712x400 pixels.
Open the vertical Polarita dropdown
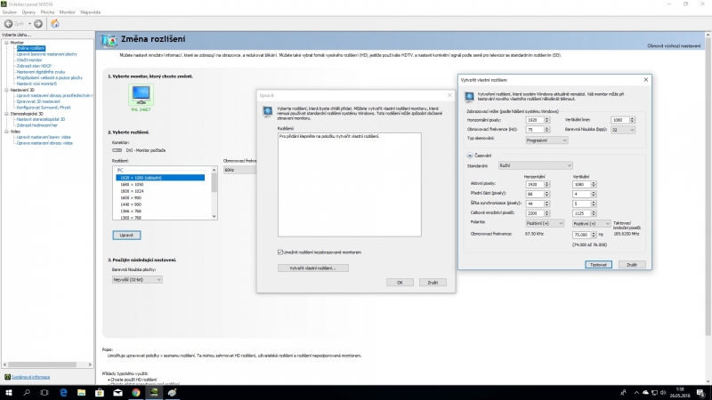tap(591, 224)
